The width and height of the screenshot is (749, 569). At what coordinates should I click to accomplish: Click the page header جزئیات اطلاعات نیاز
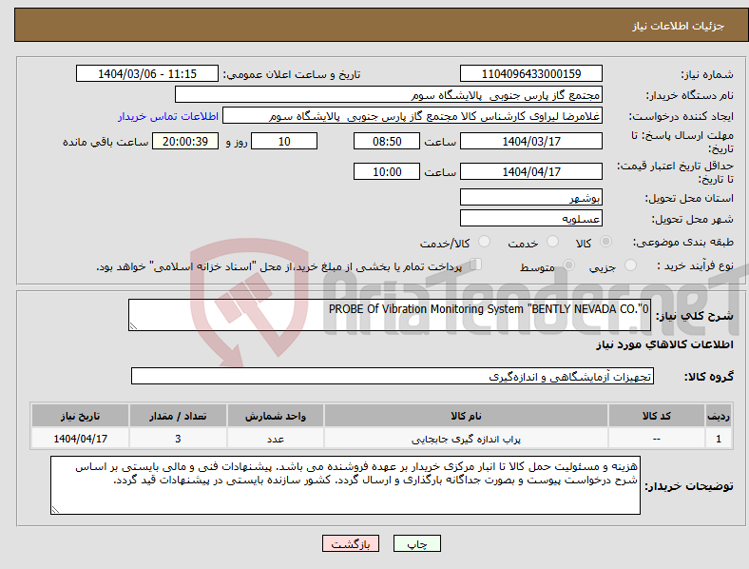click(x=679, y=26)
